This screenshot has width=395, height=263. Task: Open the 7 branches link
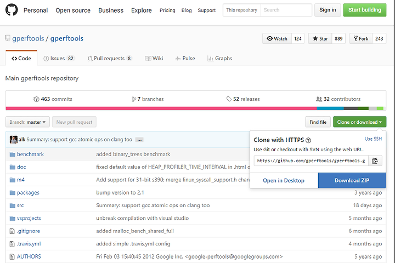coord(148,99)
